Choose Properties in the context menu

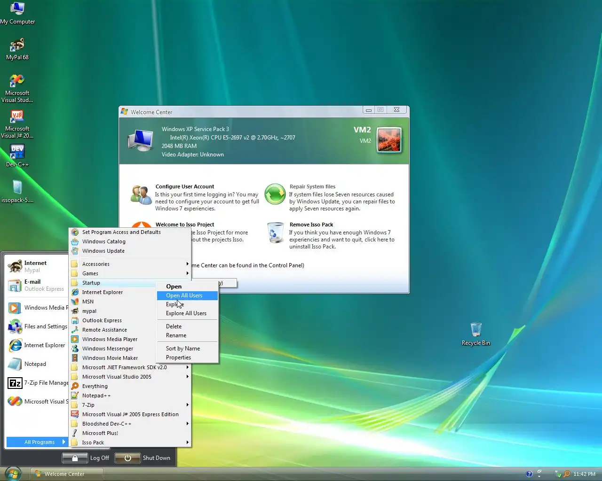(x=187, y=357)
